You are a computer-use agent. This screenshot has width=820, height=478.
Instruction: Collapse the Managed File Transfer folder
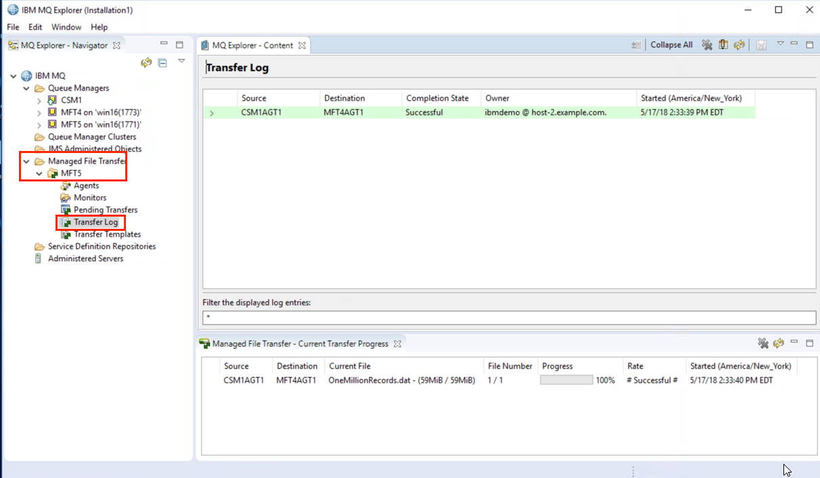(26, 161)
